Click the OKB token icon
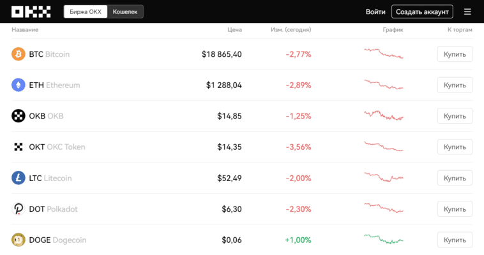Image resolution: width=484 pixels, height=255 pixels. (x=19, y=116)
